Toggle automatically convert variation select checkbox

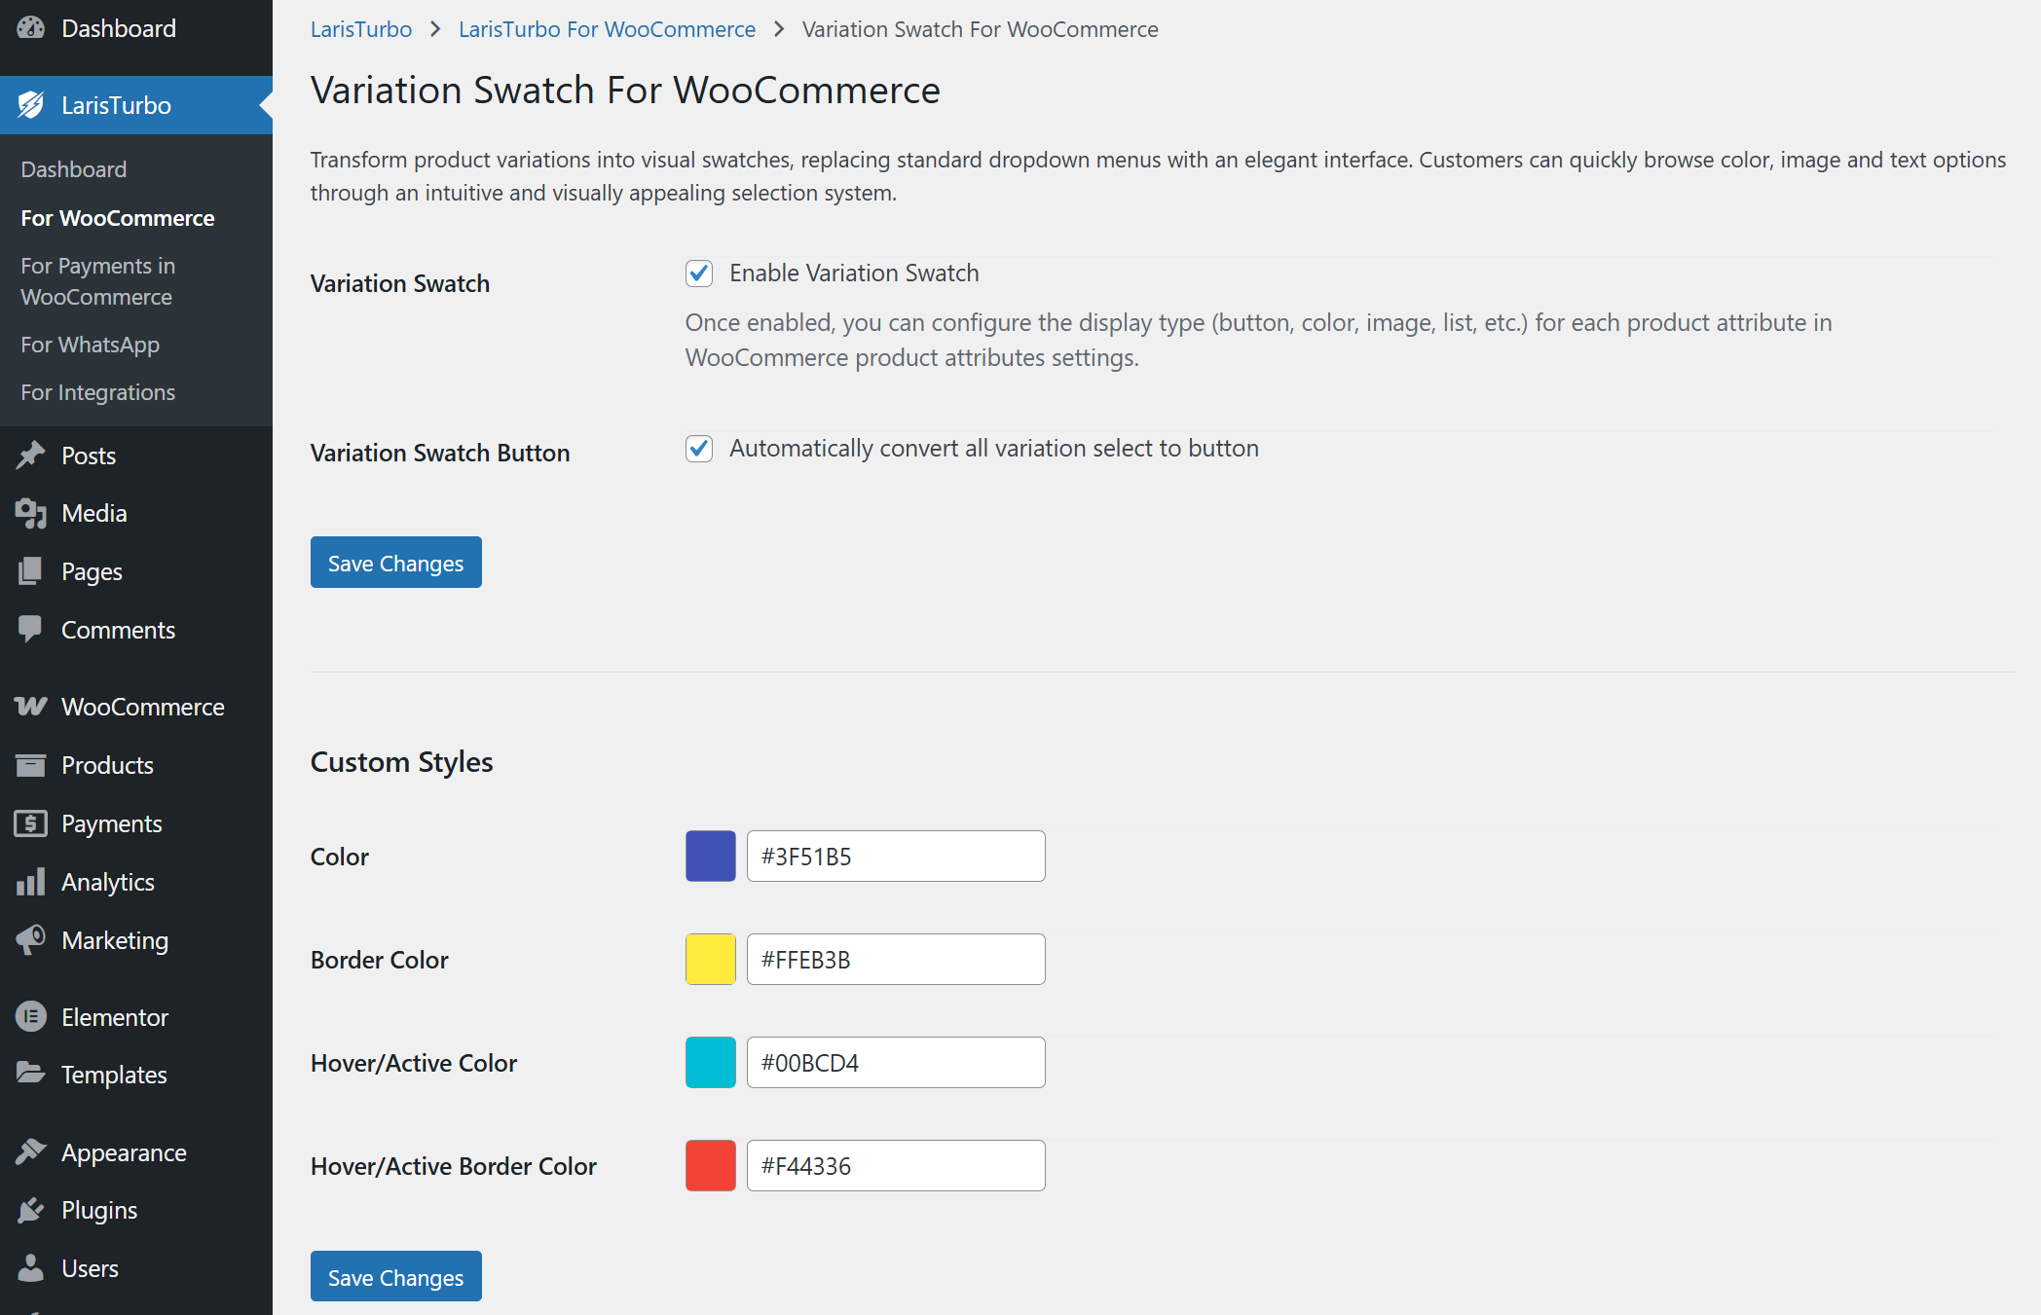[699, 449]
